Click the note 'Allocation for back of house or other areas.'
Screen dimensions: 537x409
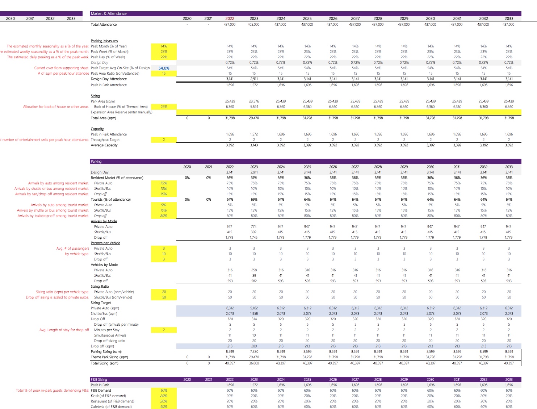point(56,107)
